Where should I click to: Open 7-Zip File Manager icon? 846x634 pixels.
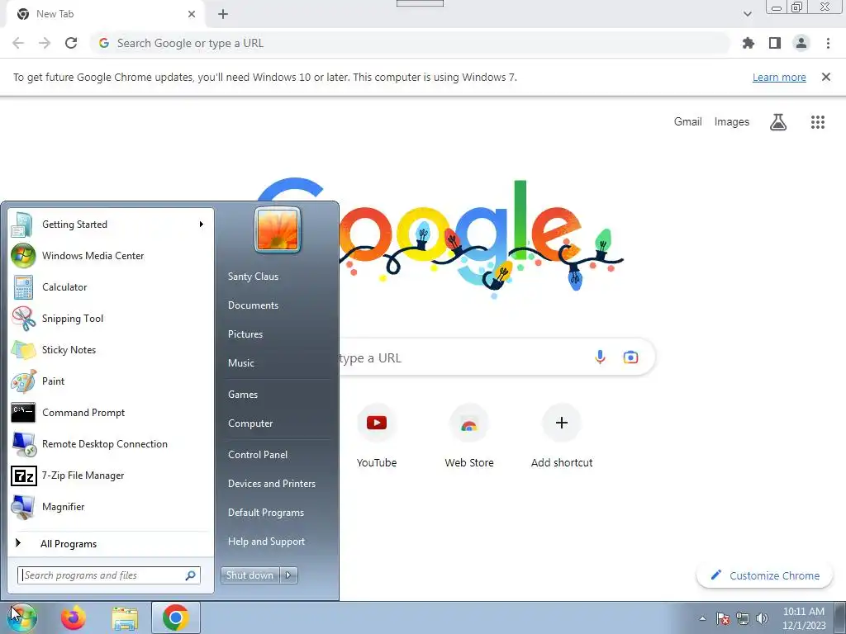tap(24, 475)
